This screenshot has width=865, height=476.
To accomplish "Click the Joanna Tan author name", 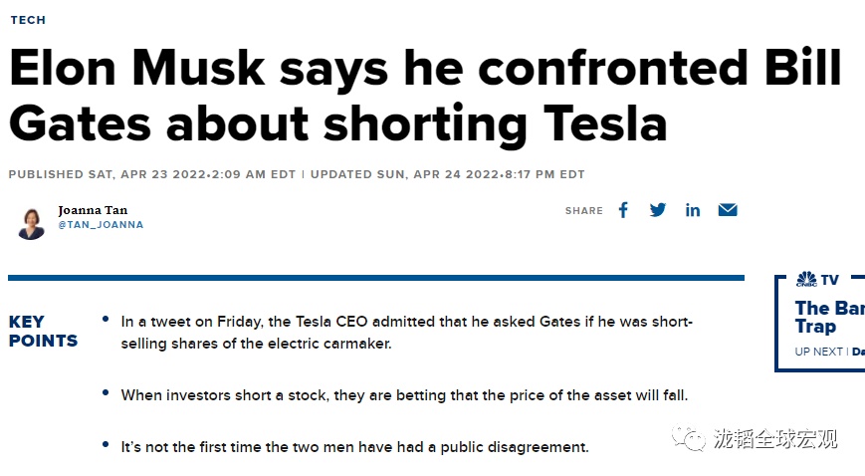I will click(93, 210).
